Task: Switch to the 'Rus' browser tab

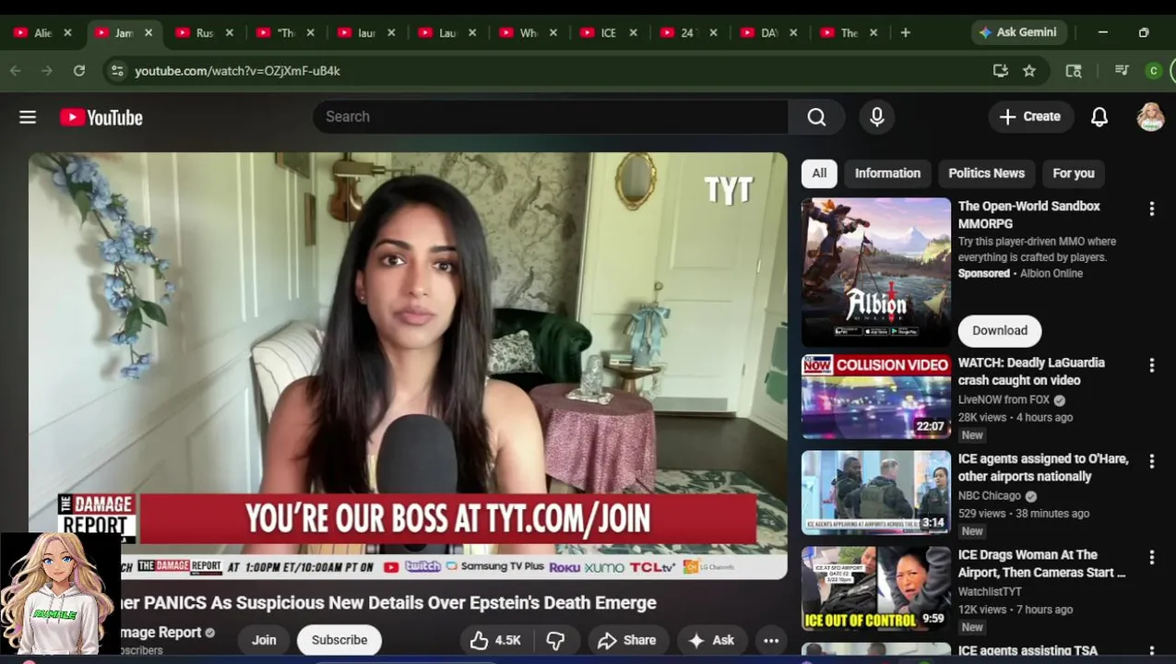Action: pos(205,32)
